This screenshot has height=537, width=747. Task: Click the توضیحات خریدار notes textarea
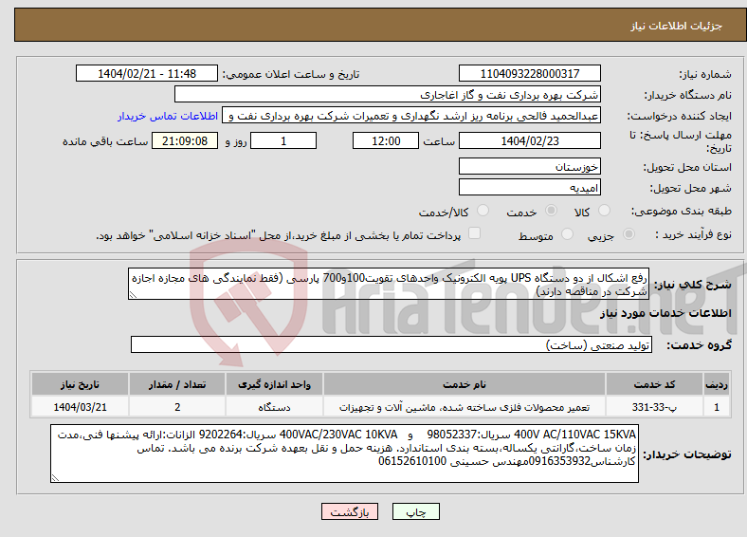tap(344, 454)
